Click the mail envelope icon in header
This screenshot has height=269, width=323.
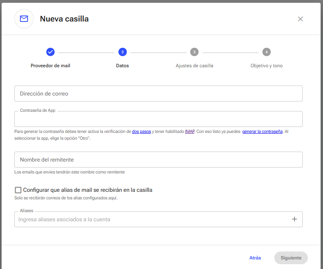click(24, 19)
